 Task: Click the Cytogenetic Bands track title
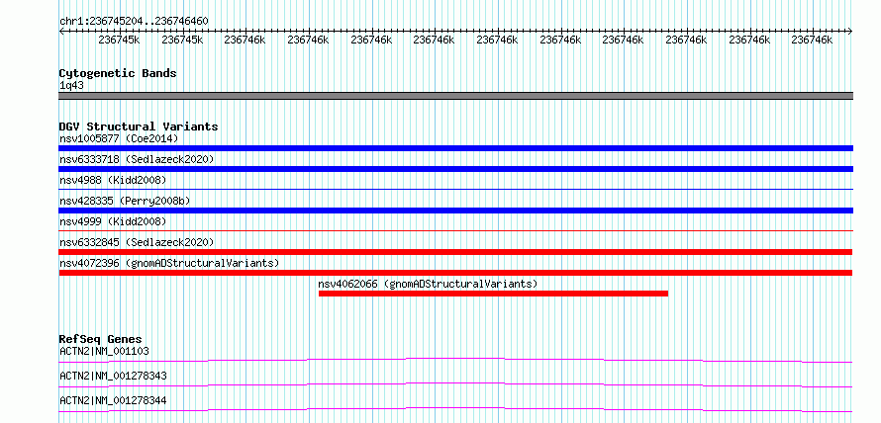(x=118, y=73)
